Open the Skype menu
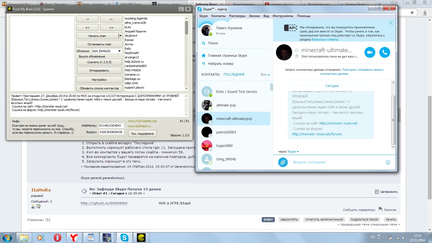 pos(203,16)
